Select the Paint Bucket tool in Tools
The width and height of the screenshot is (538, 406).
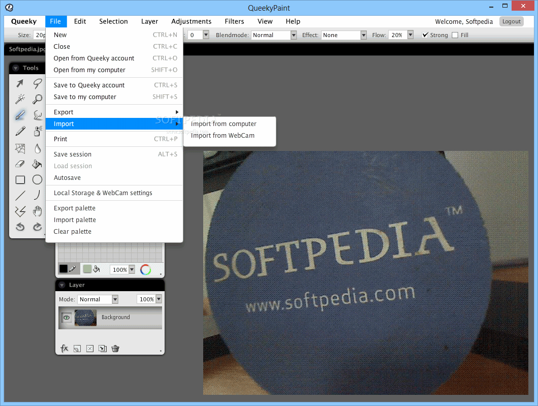(x=38, y=164)
